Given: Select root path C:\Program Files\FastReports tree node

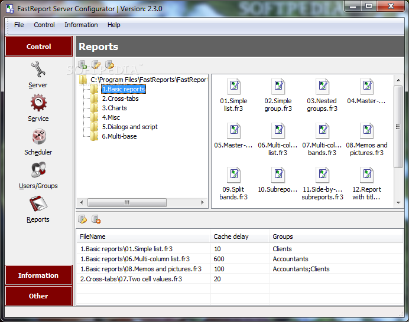Looking at the screenshot, I should click(x=149, y=80).
